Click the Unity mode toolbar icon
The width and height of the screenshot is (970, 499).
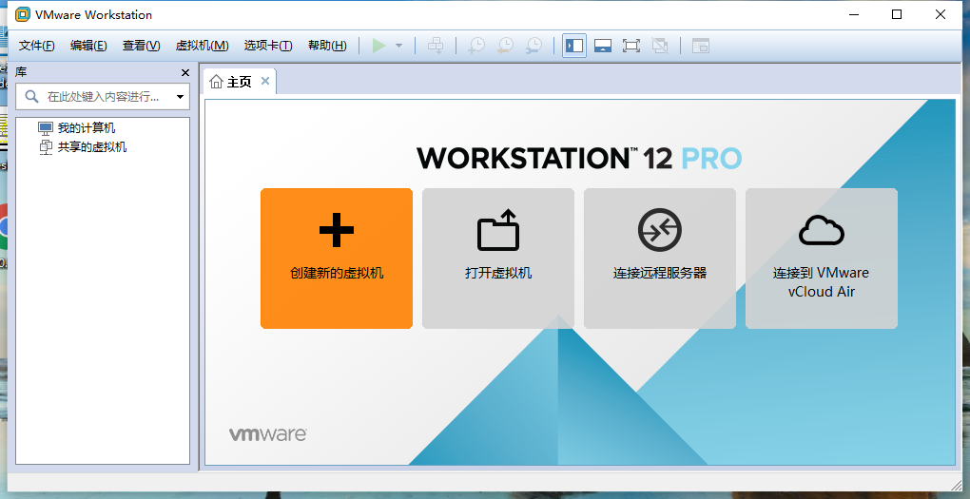tap(660, 46)
